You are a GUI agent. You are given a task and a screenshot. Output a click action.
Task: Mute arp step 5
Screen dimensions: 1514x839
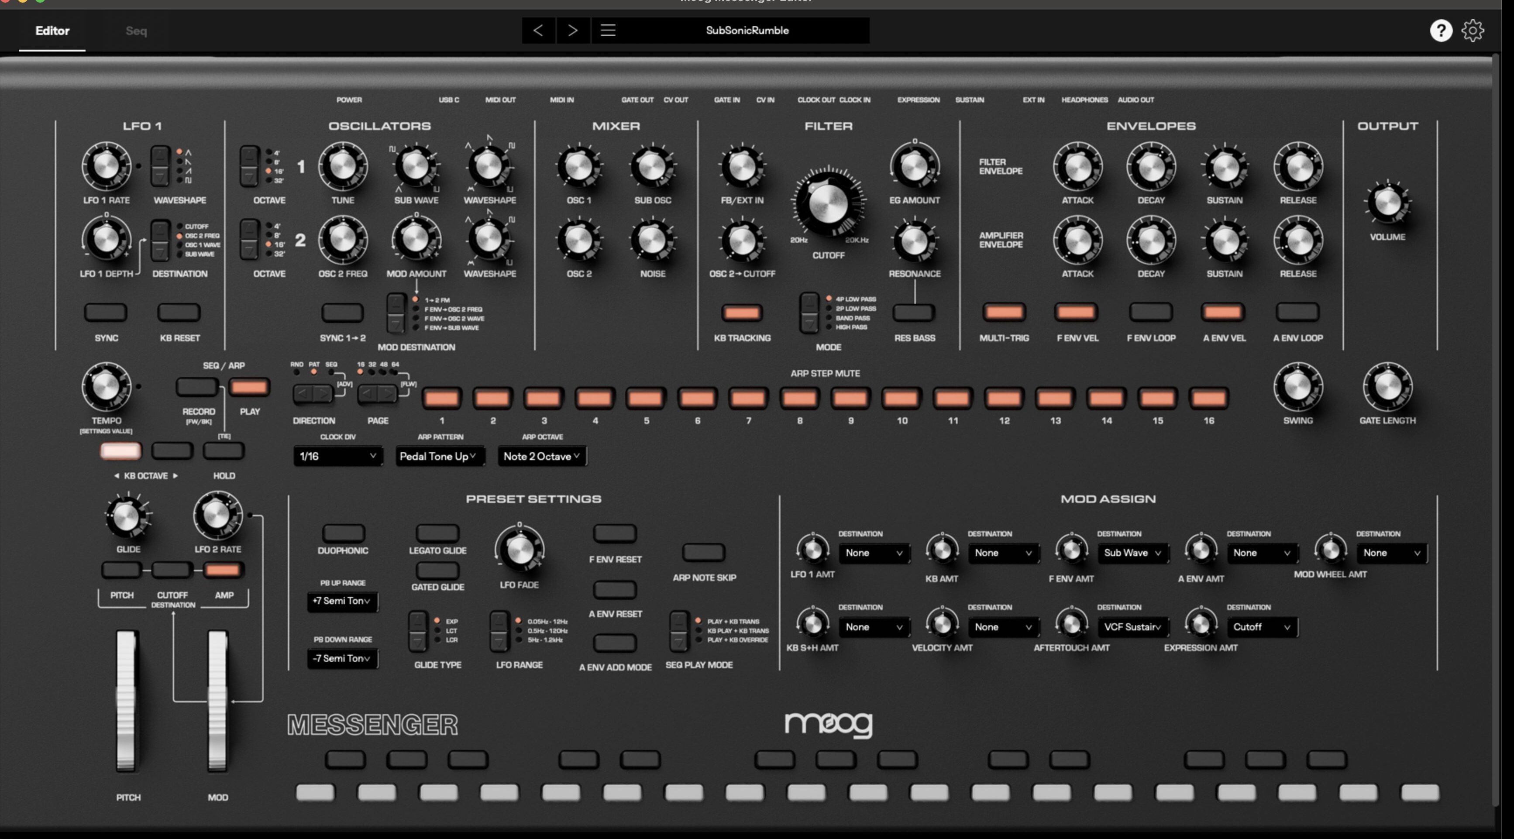point(646,398)
